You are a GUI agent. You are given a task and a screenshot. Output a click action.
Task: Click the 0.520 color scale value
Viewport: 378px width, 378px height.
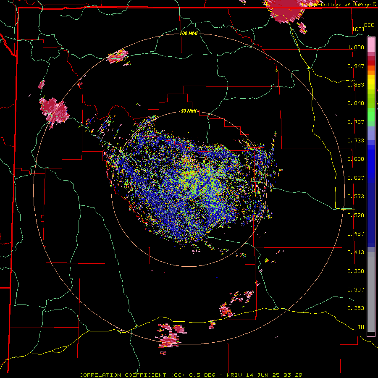(356, 215)
